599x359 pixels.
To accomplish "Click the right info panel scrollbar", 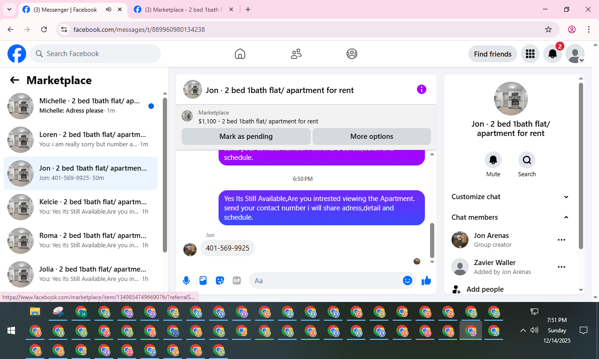I will click(x=581, y=166).
